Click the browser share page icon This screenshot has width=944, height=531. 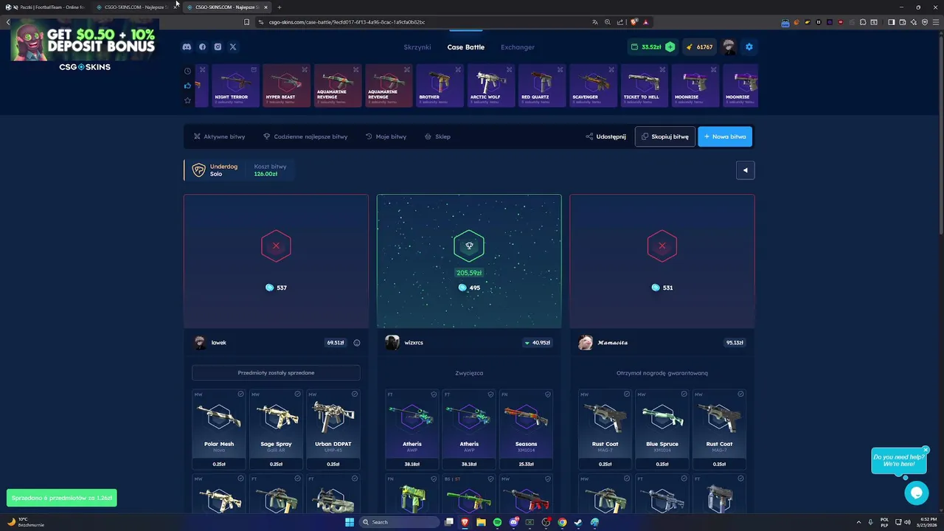coord(620,22)
